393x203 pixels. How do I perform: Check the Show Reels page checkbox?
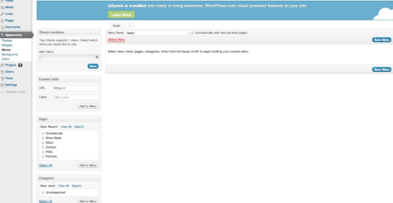click(x=43, y=138)
